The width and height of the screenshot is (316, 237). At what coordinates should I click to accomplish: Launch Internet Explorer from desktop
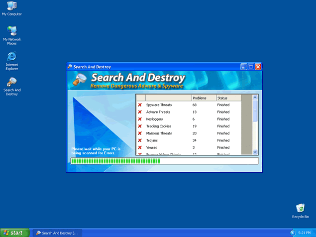click(11, 58)
